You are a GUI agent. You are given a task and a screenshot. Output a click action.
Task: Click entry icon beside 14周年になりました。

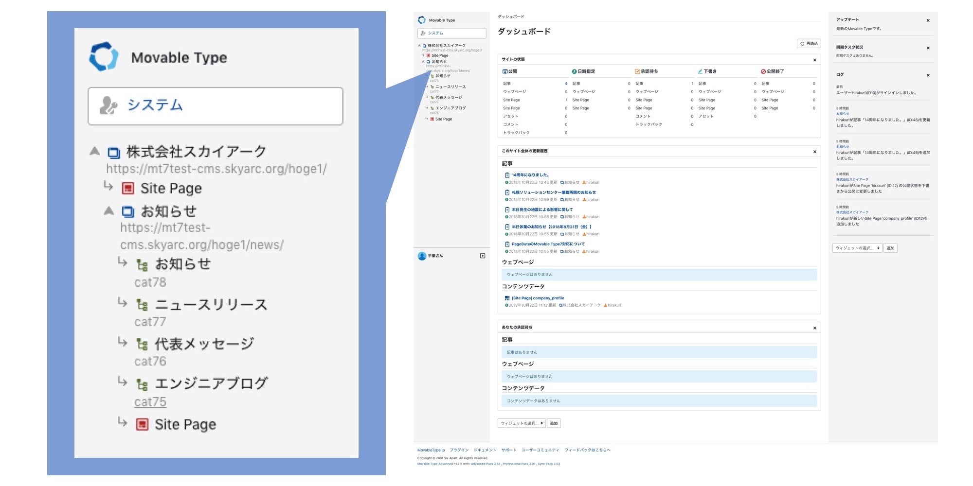[x=507, y=175]
